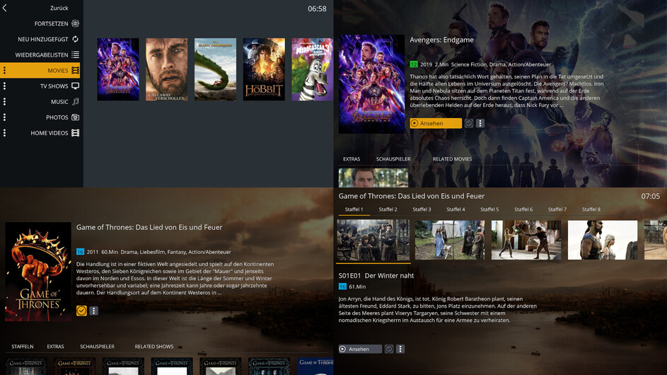
Task: Open second season poster in Staffeln row
Action: (x=74, y=367)
